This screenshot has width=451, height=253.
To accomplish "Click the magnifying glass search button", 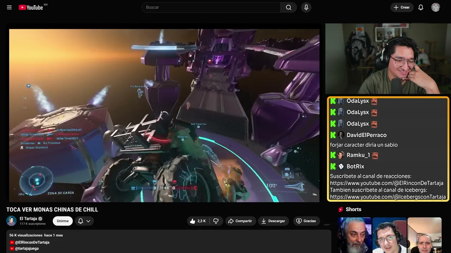I will (289, 7).
